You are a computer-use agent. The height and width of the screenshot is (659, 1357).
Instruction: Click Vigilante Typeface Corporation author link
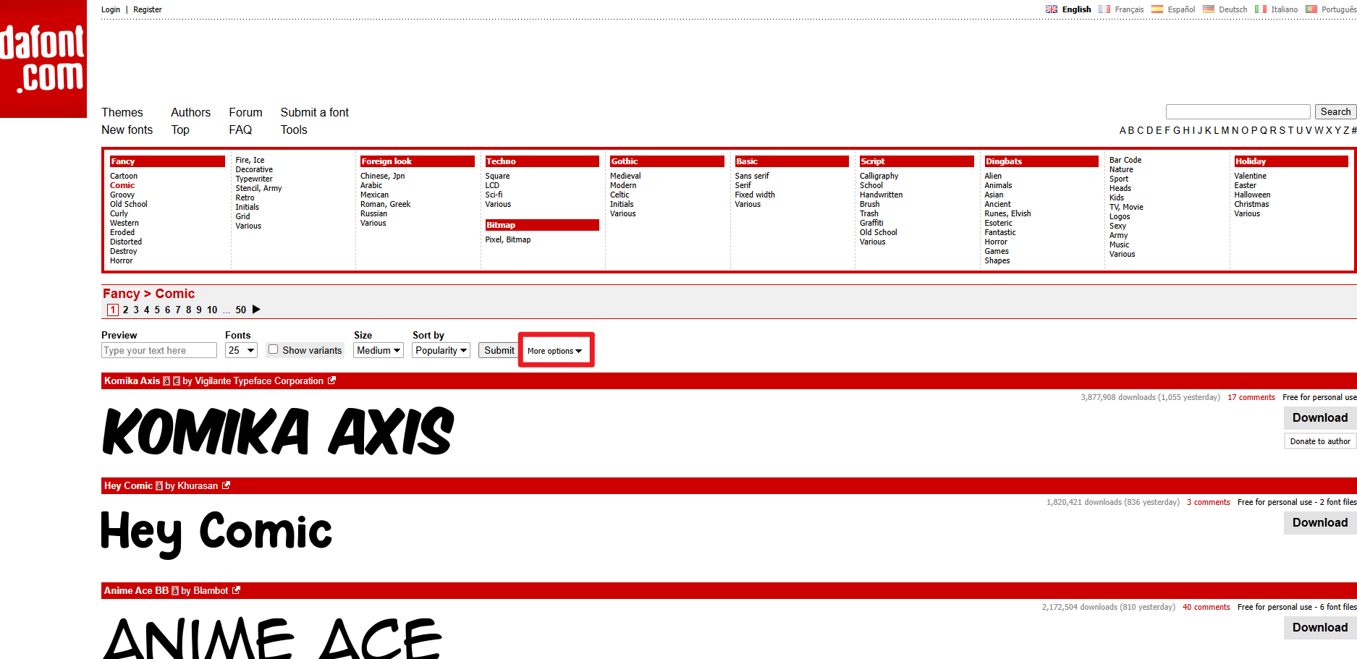pyautogui.click(x=259, y=380)
